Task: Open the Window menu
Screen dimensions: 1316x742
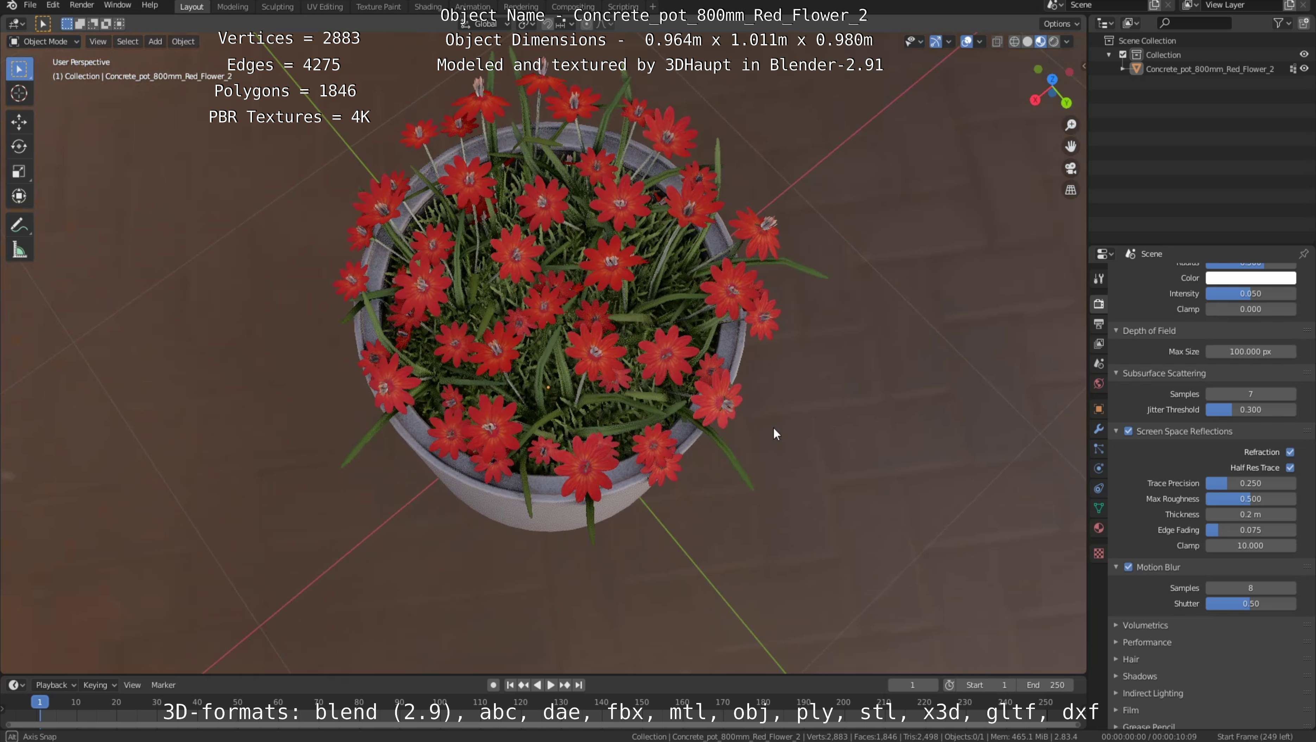Action: click(118, 5)
